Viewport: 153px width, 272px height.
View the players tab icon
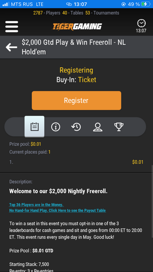coord(97,127)
